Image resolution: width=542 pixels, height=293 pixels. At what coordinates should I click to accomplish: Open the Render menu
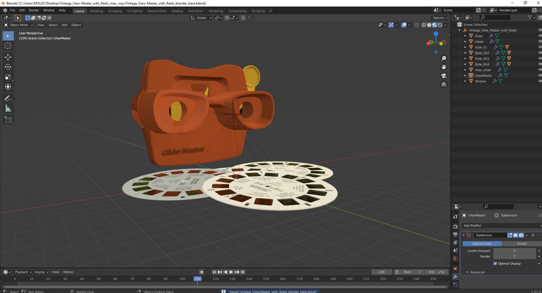[34, 10]
